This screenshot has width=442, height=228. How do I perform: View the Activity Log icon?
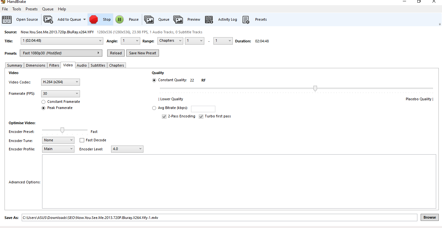[x=209, y=19]
